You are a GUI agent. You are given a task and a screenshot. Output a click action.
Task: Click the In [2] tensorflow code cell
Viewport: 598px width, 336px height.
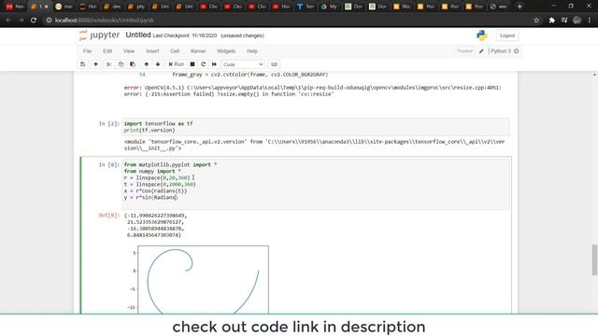click(x=316, y=127)
